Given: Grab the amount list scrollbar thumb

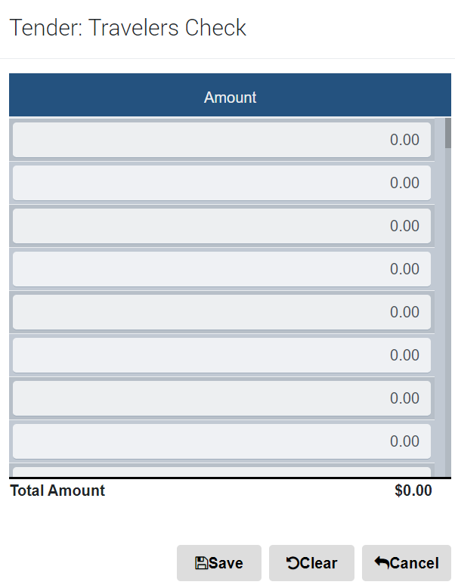Looking at the screenshot, I should click(x=448, y=133).
